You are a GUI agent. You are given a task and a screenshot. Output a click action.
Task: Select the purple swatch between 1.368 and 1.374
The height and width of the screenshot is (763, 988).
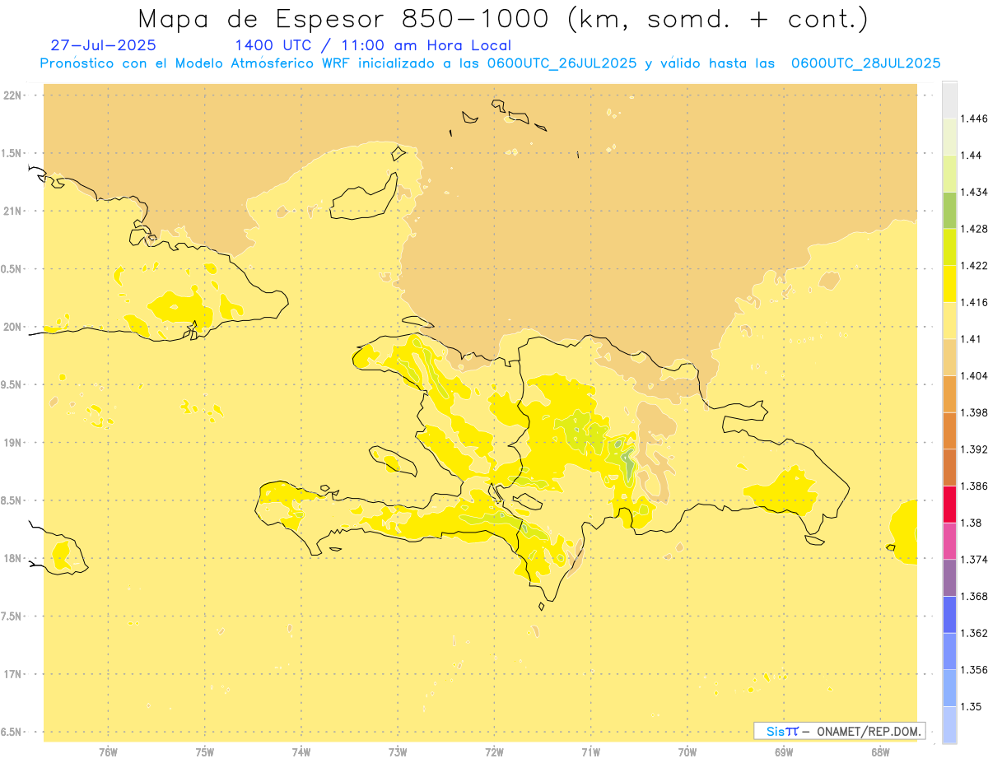(949, 578)
